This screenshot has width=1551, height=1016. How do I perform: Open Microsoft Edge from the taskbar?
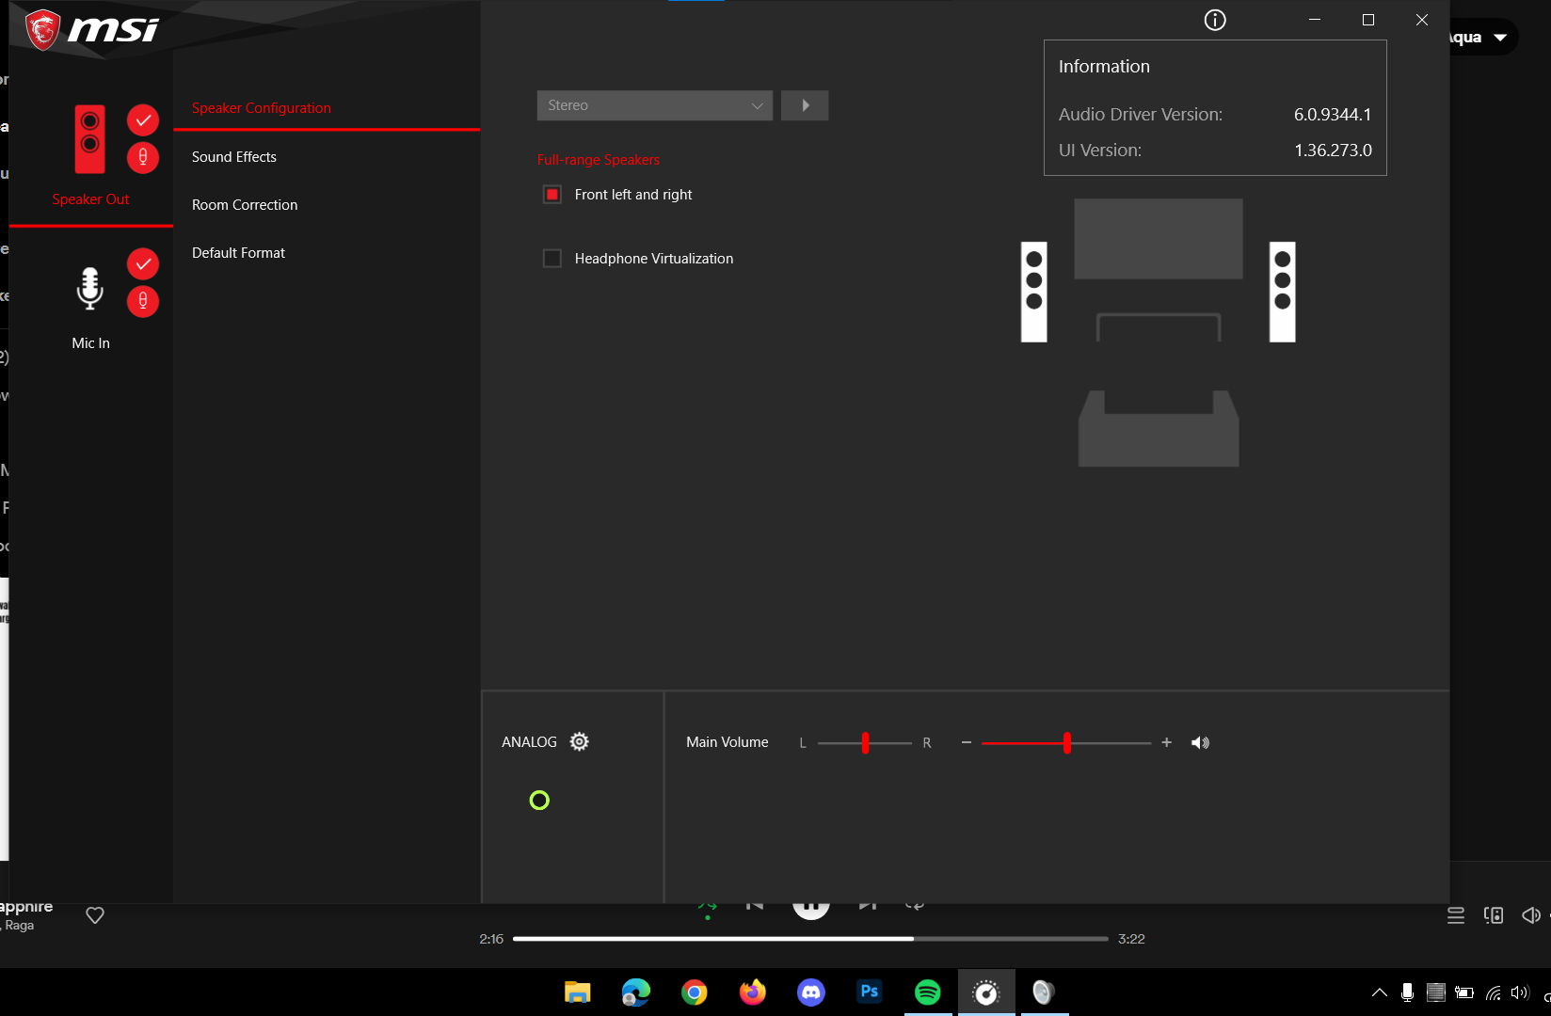pos(636,992)
